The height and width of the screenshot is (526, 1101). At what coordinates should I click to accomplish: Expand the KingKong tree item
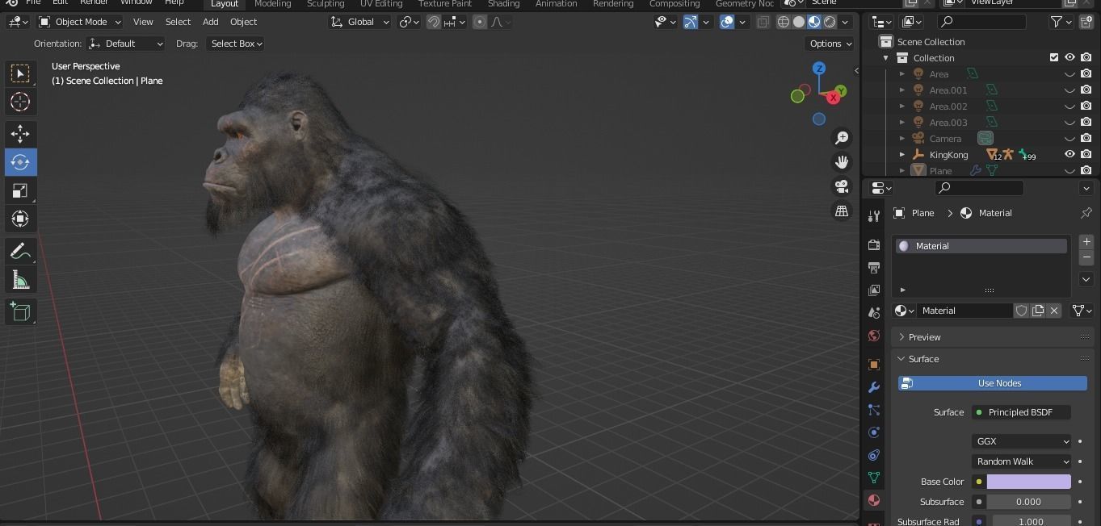[x=902, y=154]
